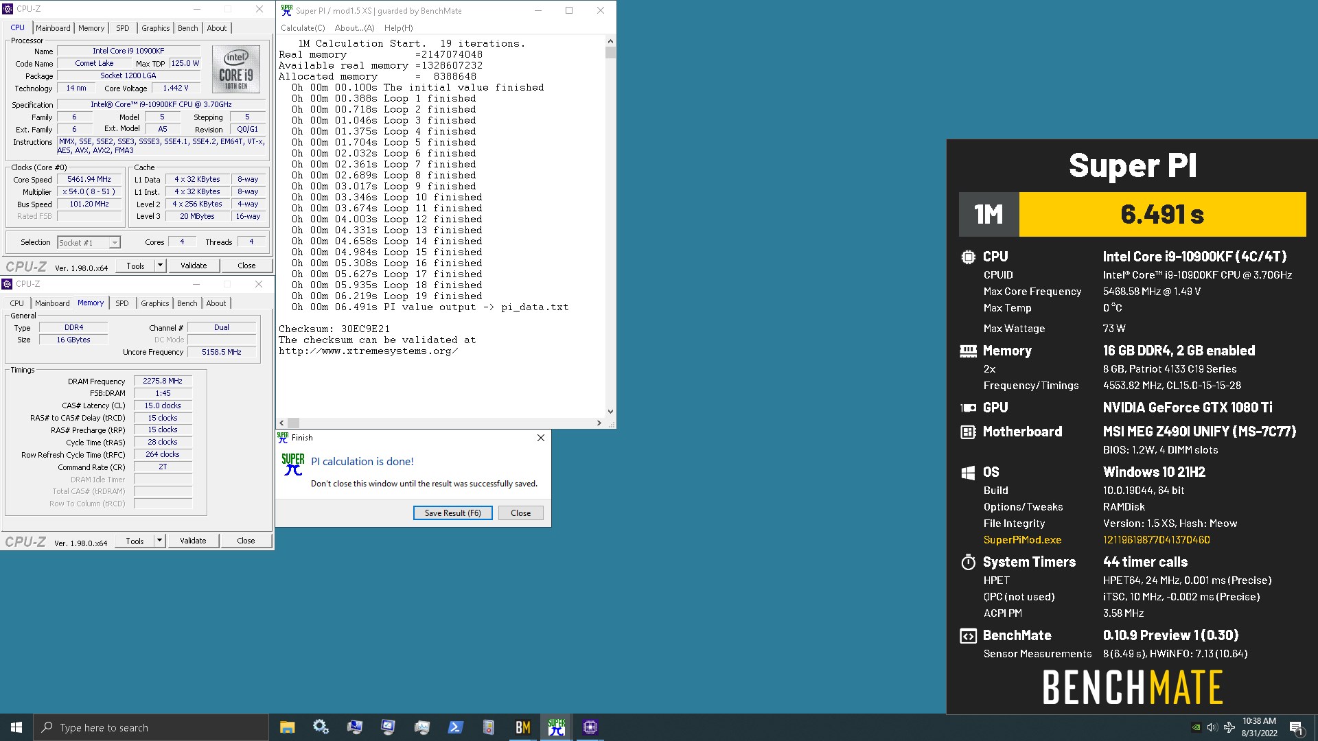Open the Calculate menu in Super PI
1318x741 pixels.
click(303, 28)
